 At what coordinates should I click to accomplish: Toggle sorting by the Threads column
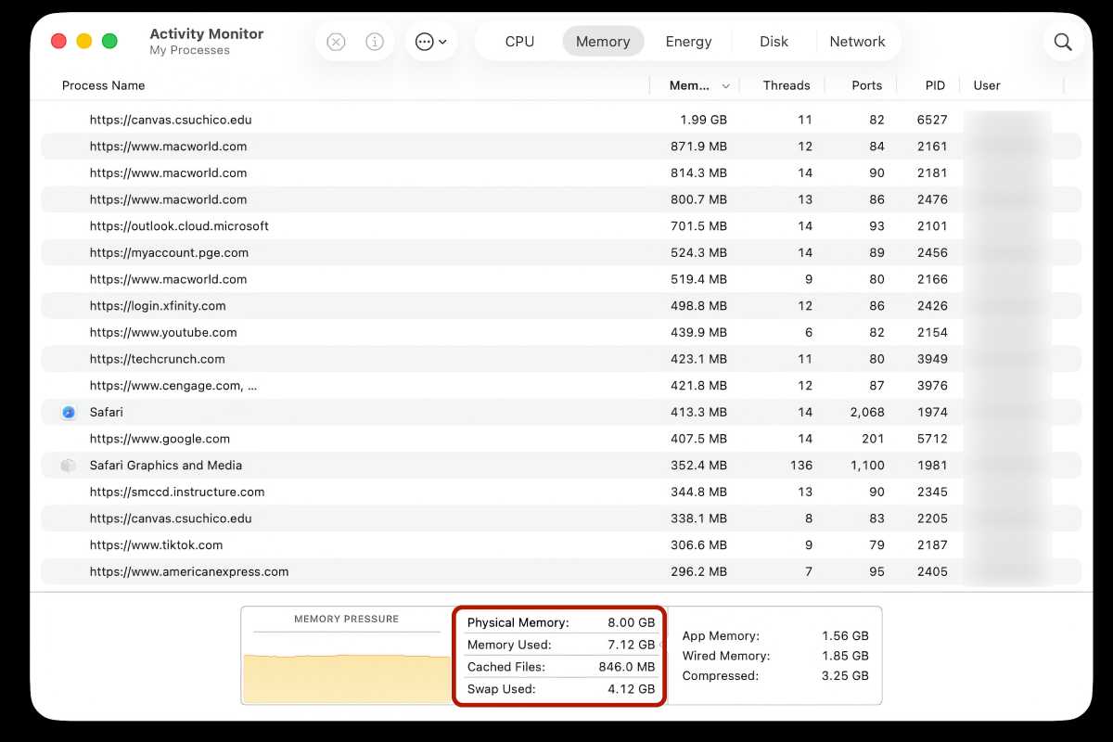[x=786, y=85]
